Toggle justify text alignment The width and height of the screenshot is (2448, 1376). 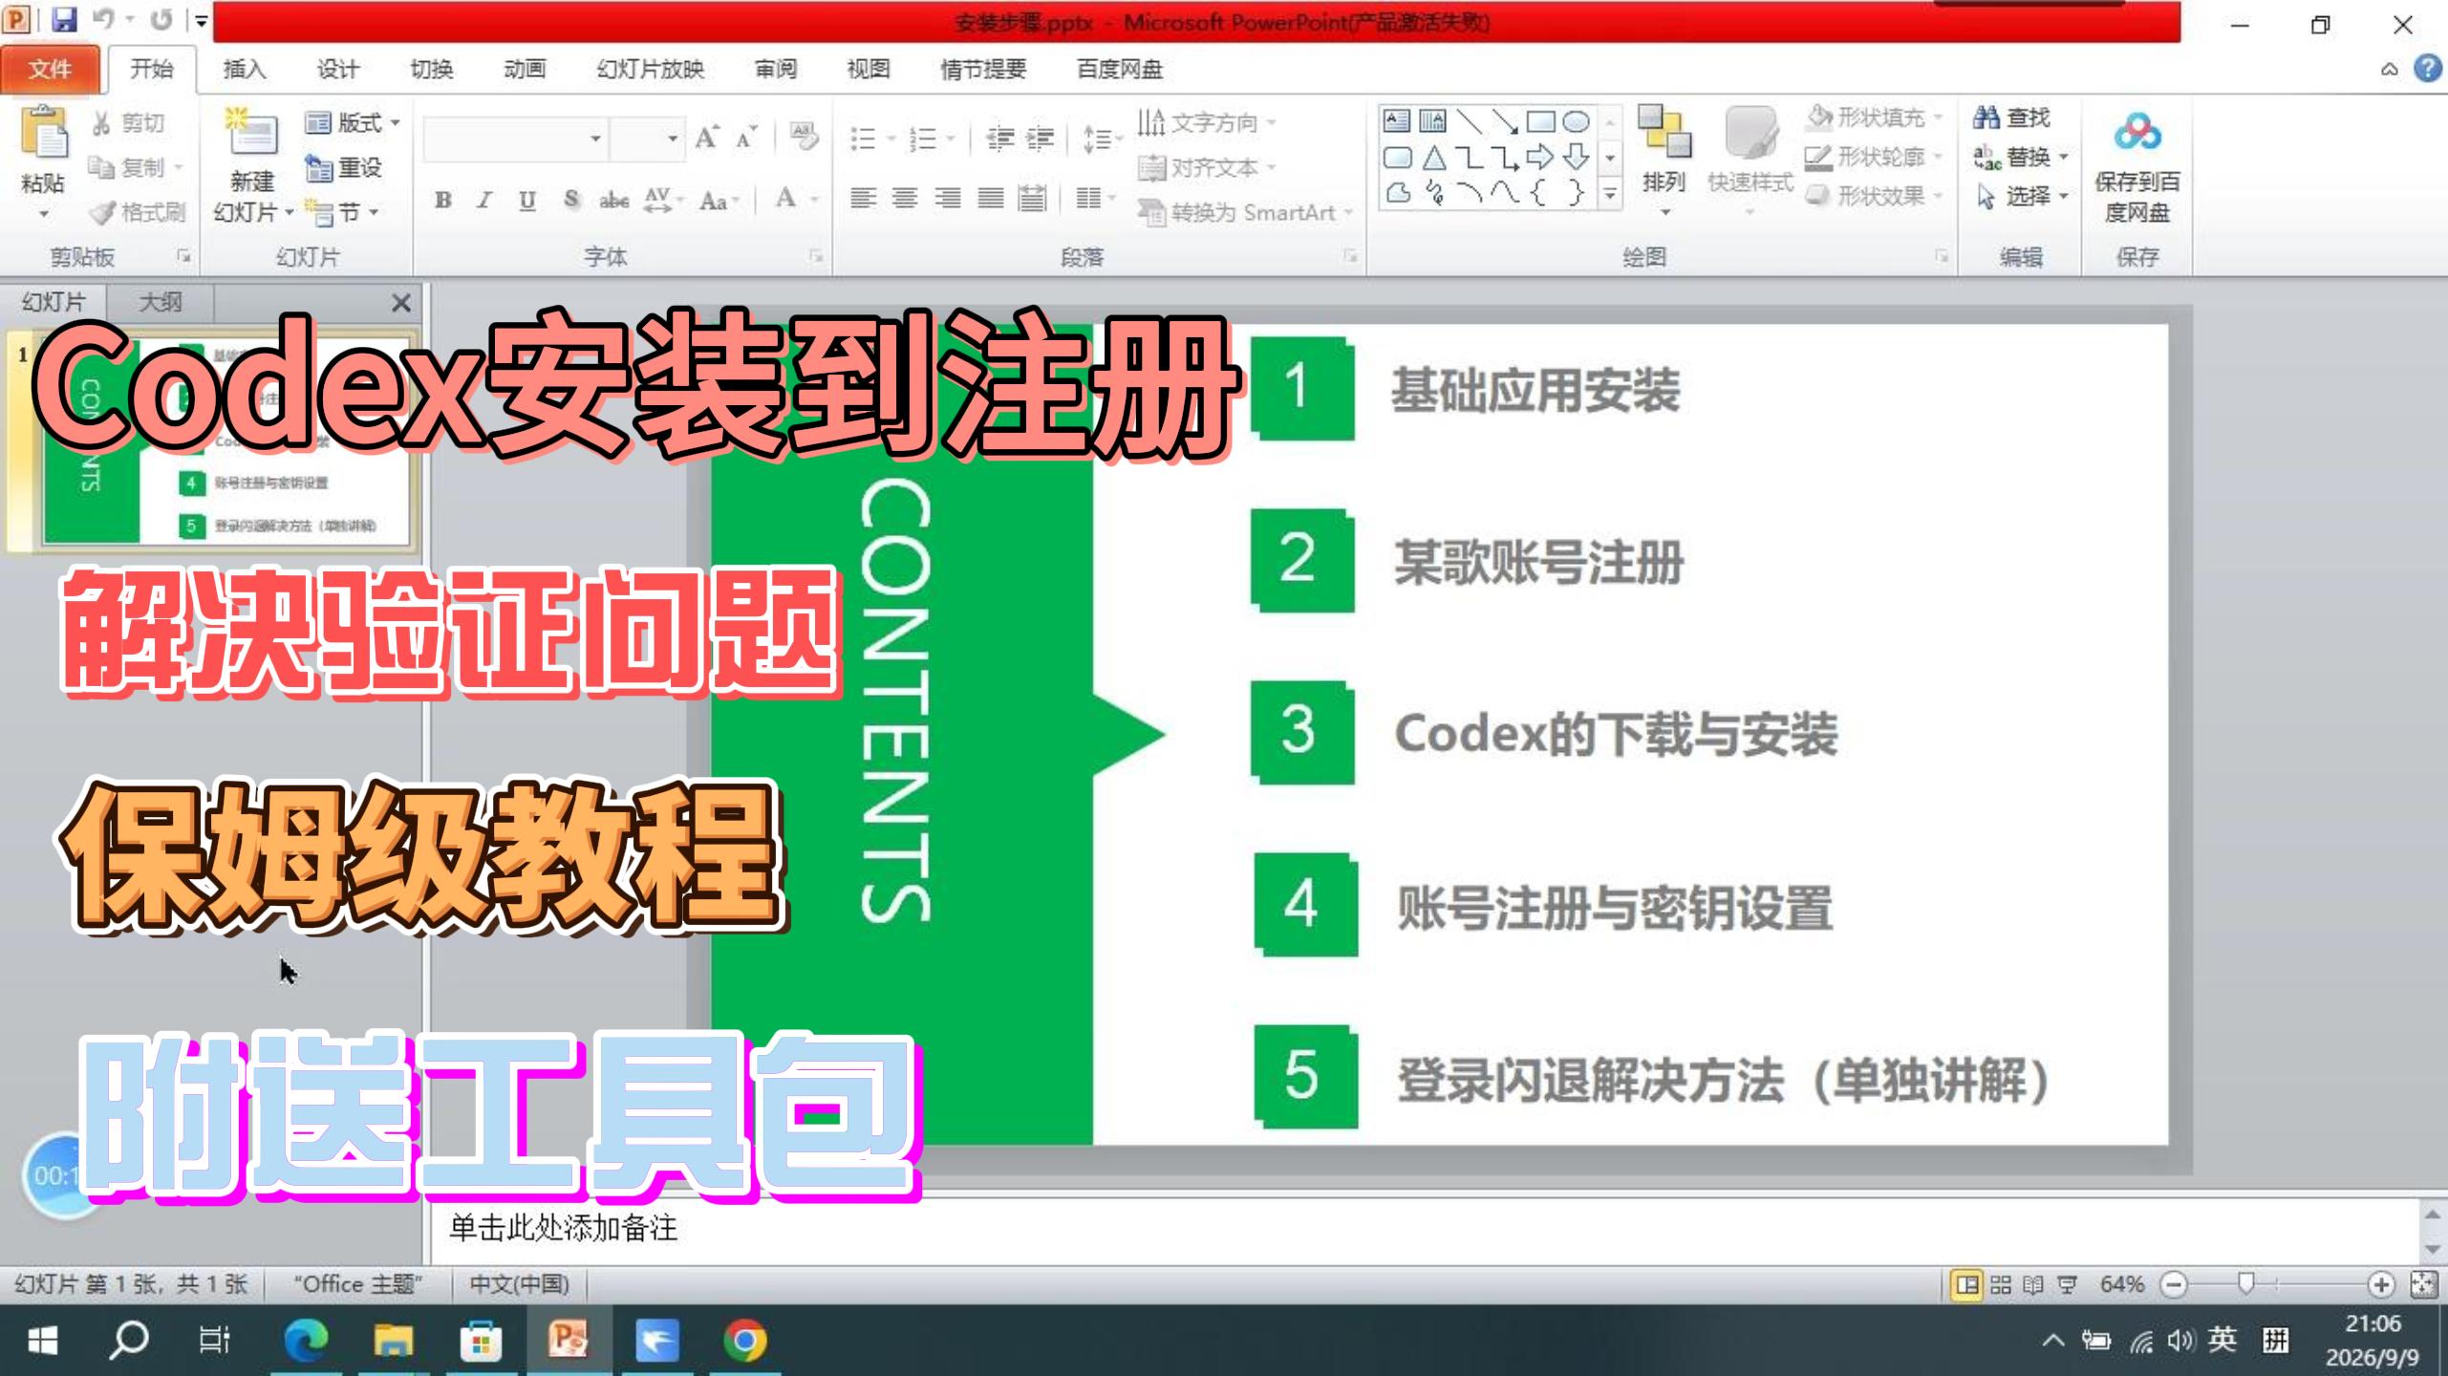point(990,198)
